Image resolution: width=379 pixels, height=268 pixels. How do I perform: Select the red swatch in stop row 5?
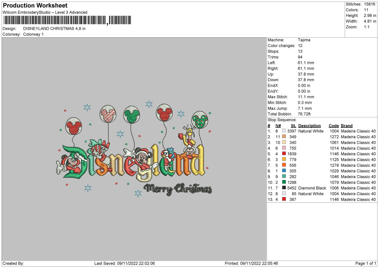pos(284,154)
